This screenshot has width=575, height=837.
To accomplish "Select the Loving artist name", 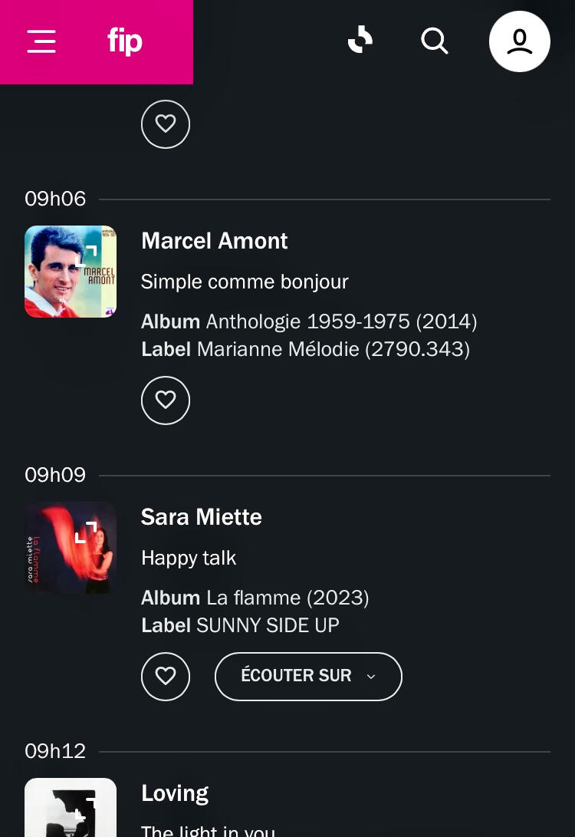I will [175, 793].
